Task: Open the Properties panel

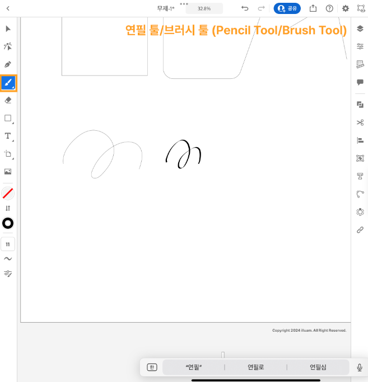Action: [x=360, y=46]
